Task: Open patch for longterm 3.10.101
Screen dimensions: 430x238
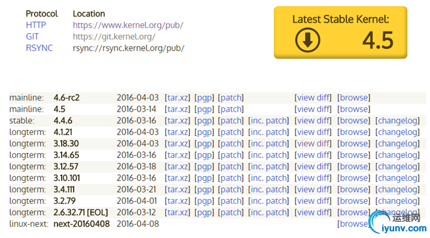Action: coord(231,178)
